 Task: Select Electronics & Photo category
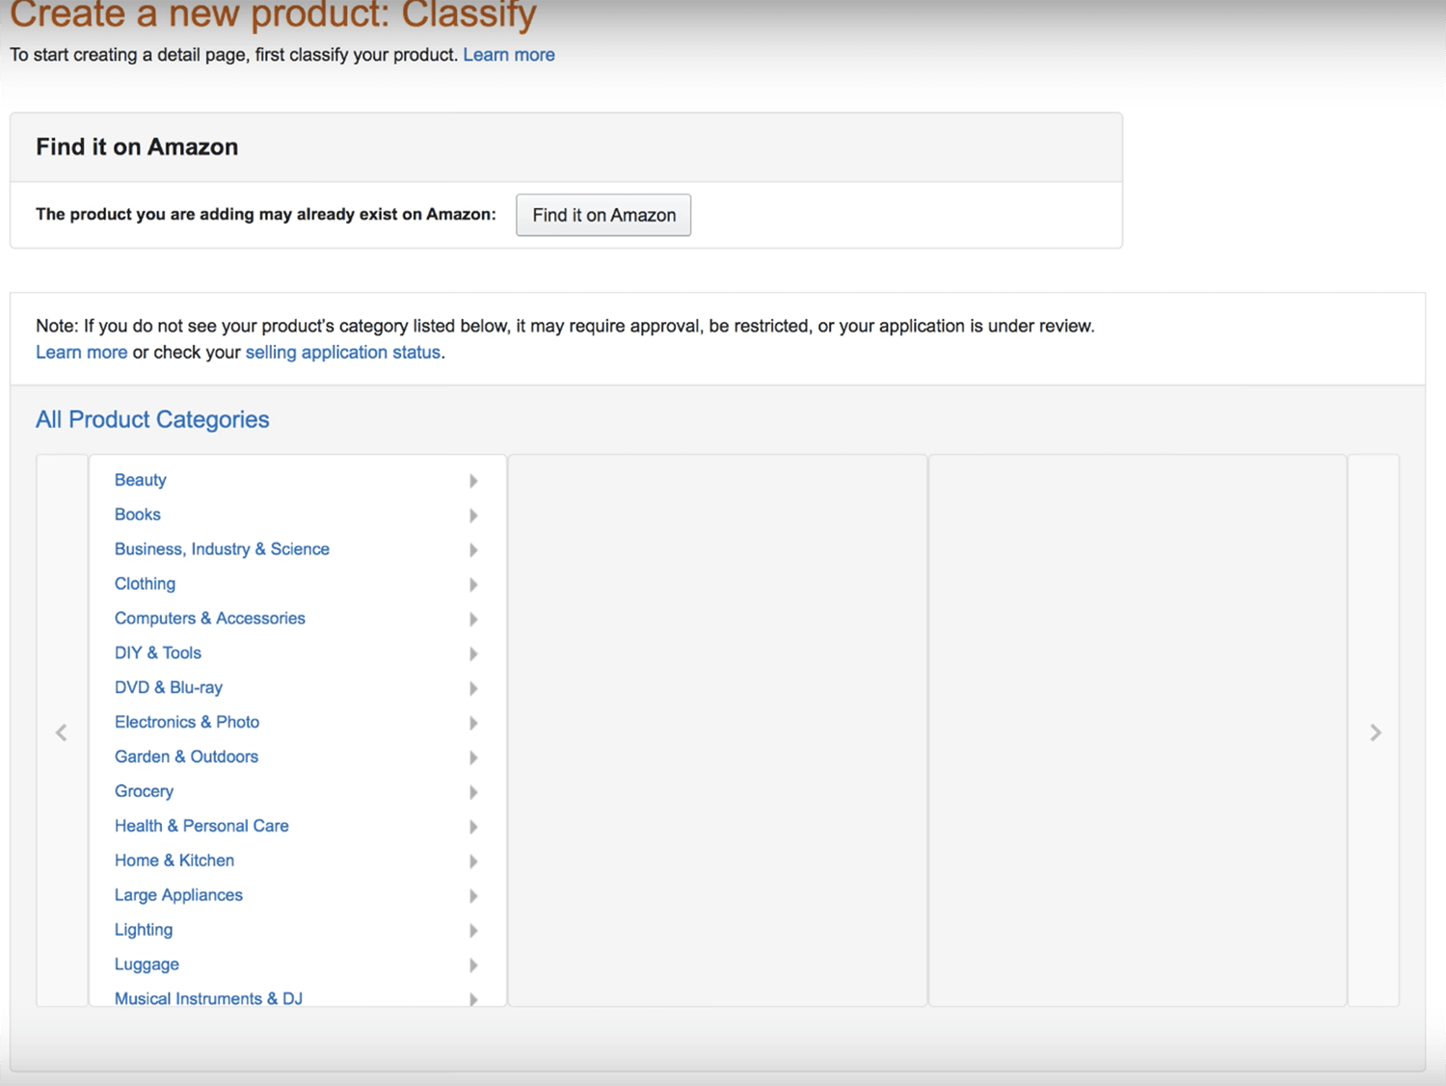click(x=187, y=723)
